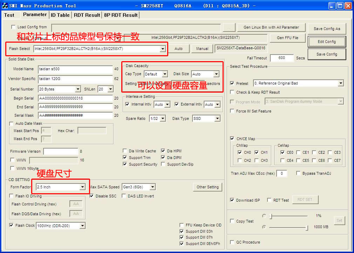Open the Form Factor dropdown
Viewport: 354px width, 253px height.
click(82, 187)
